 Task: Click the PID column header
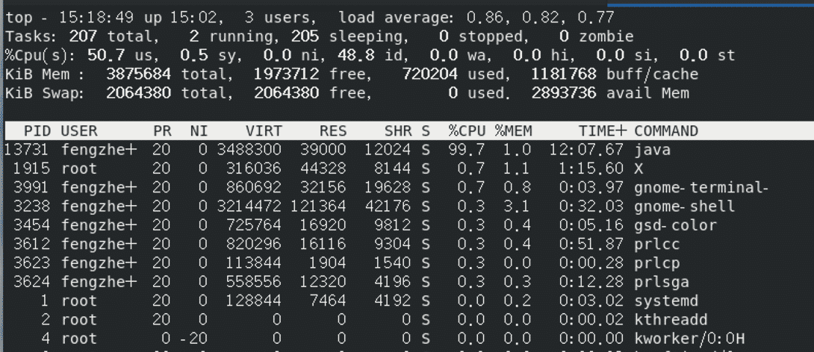point(37,131)
